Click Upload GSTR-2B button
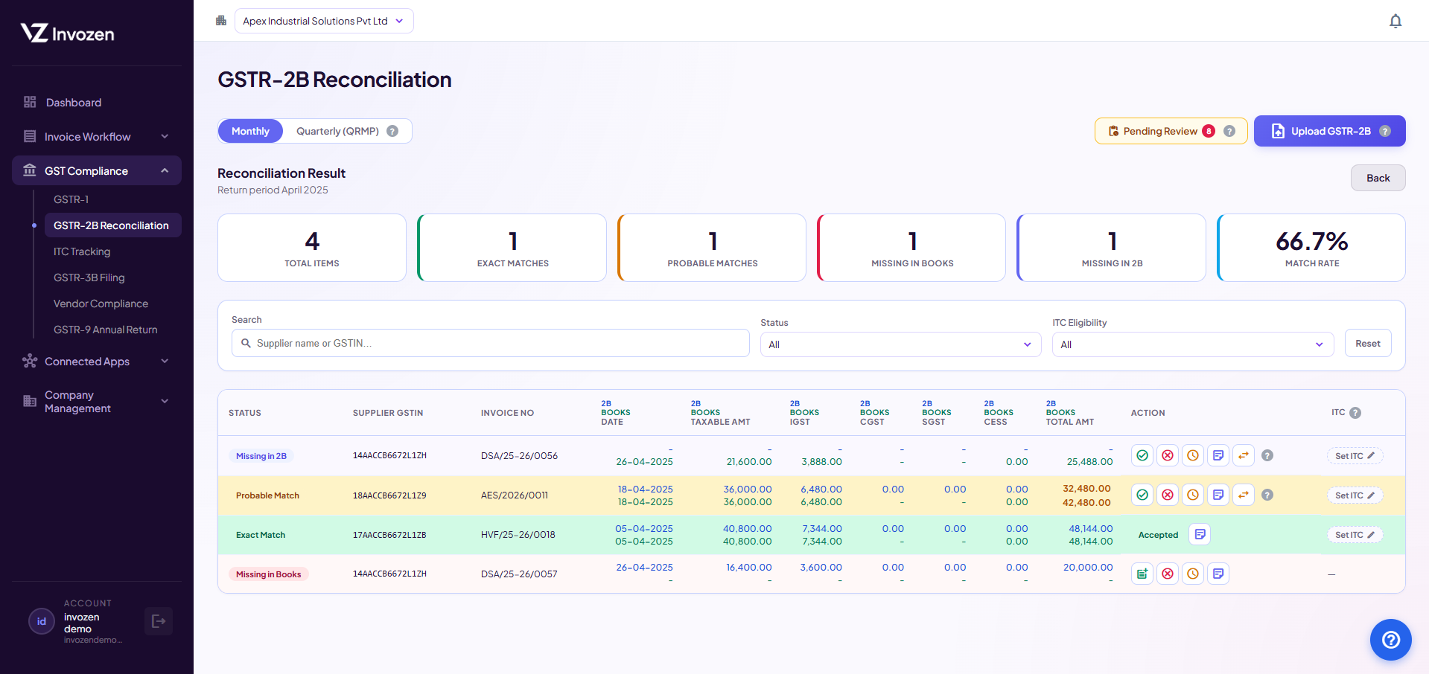This screenshot has width=1429, height=674. coord(1329,131)
